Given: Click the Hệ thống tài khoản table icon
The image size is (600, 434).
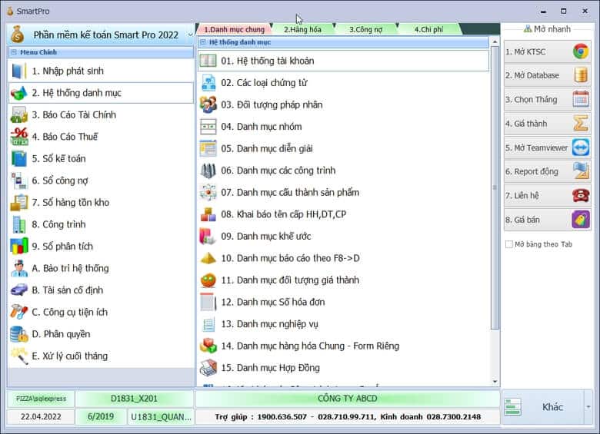Looking at the screenshot, I should tap(208, 61).
